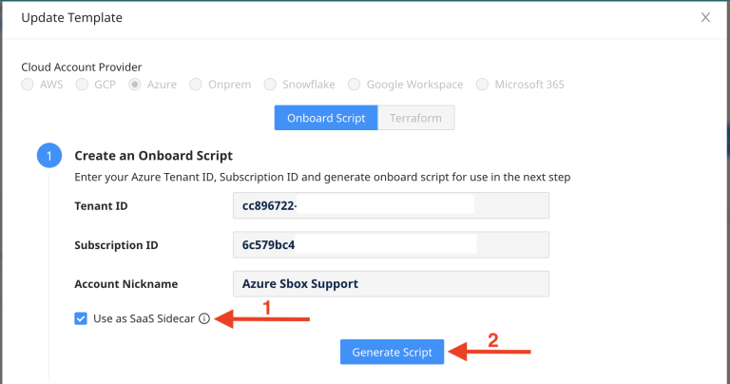Select the Azure provider radio button
The height and width of the screenshot is (384, 730).
click(135, 85)
